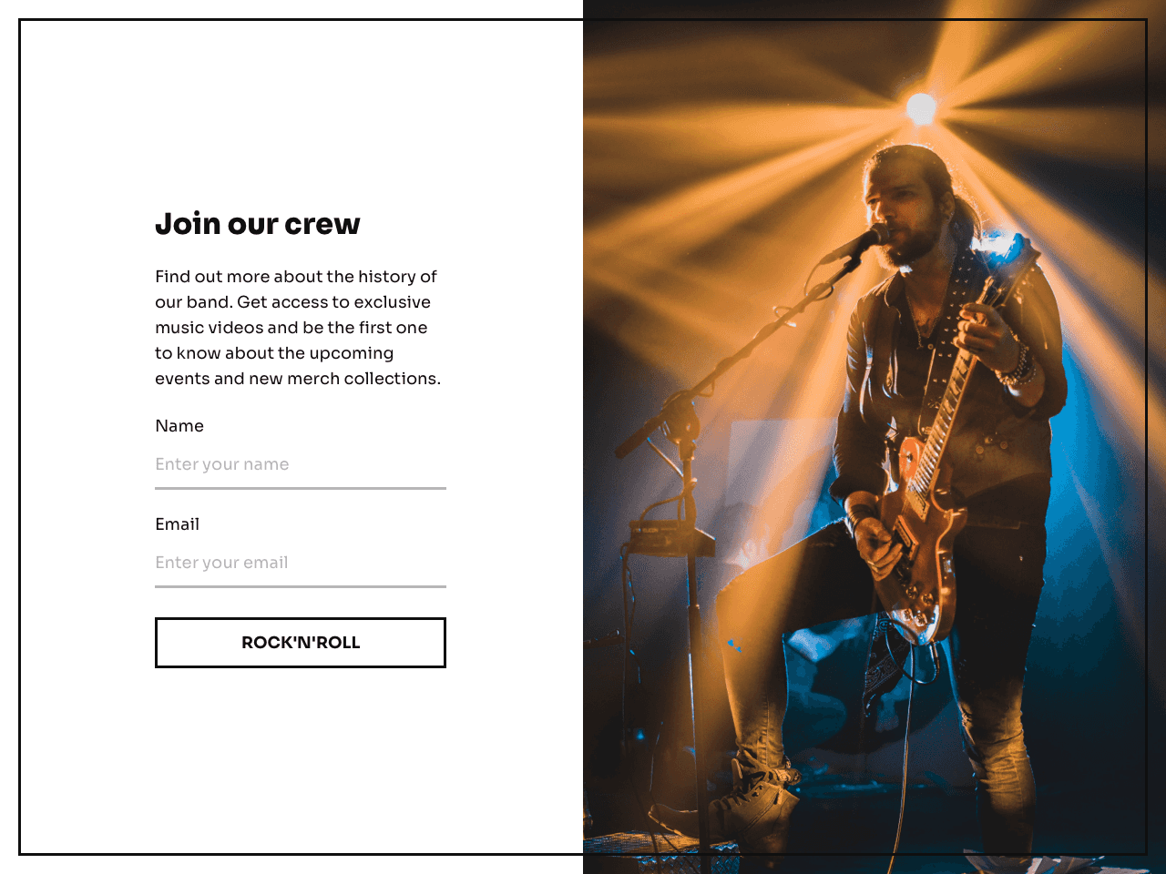Viewport: 1166px width, 874px height.
Task: Click the underline beneath the email field
Action: [x=301, y=586]
